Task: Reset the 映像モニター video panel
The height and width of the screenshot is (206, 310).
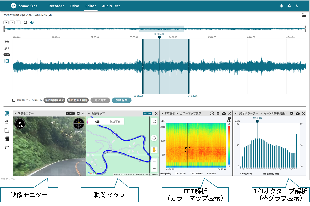Action: [70, 113]
